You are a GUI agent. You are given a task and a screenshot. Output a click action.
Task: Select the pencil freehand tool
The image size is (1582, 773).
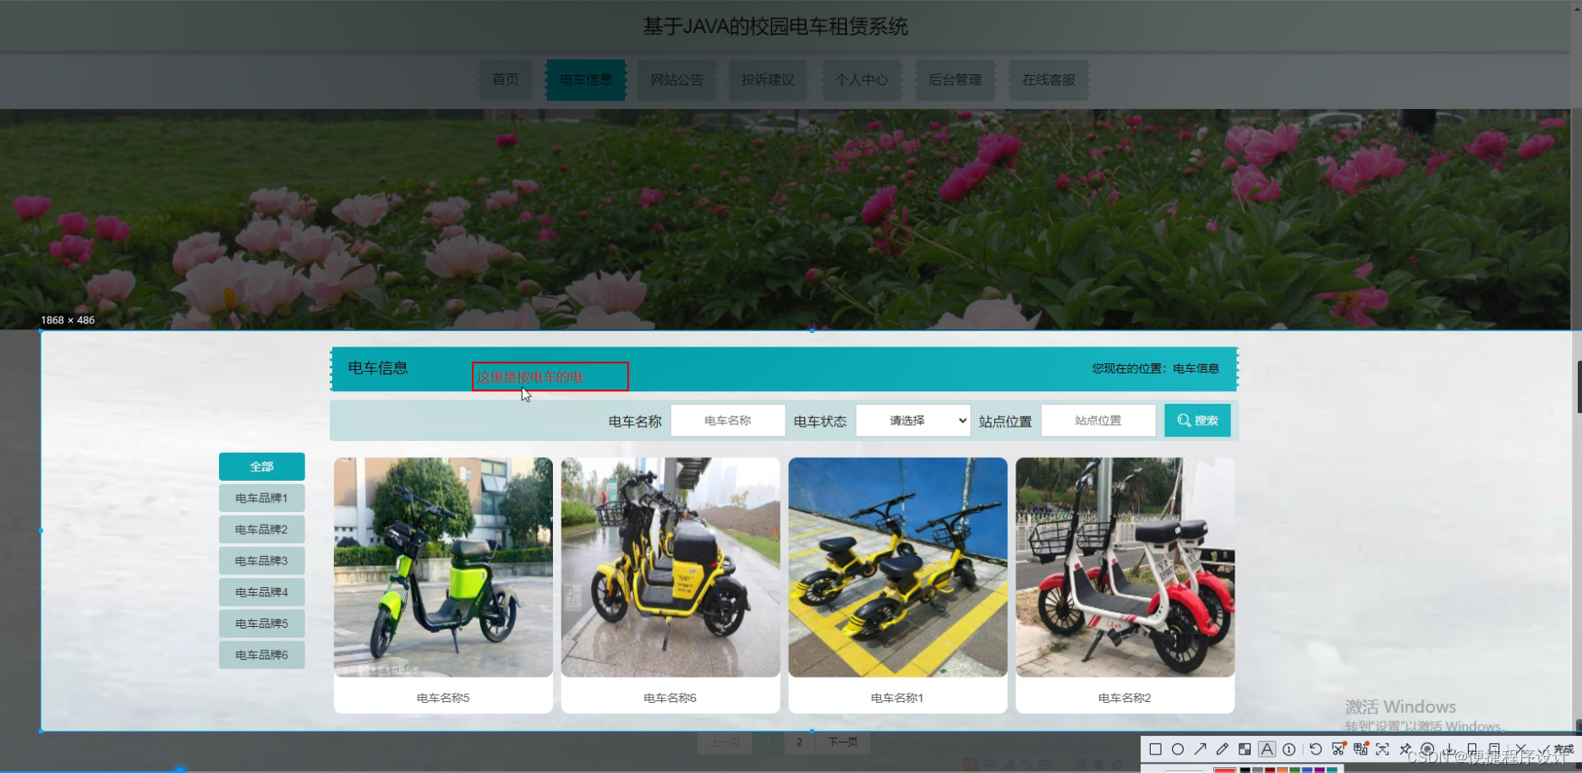point(1222,749)
